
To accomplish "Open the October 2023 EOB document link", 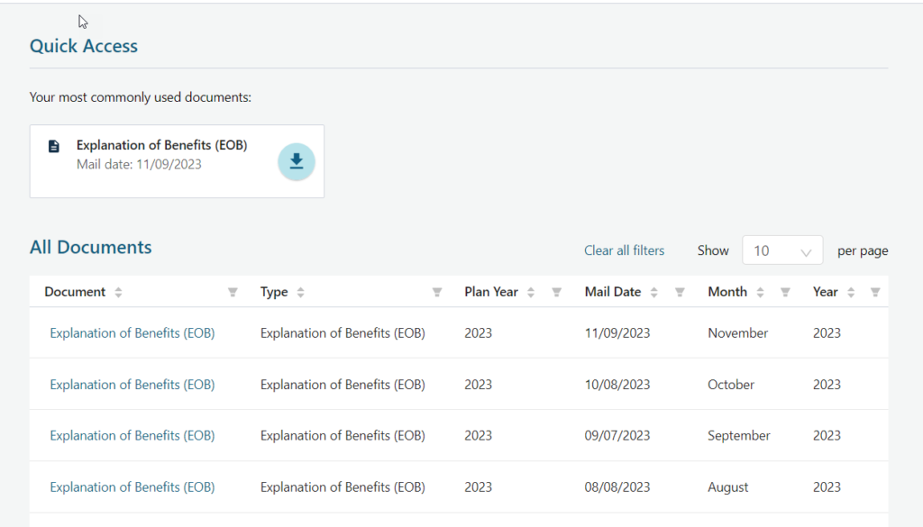I will tap(132, 385).
